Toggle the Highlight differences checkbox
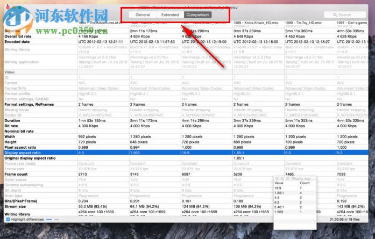This screenshot has width=375, height=239. [x=8, y=219]
